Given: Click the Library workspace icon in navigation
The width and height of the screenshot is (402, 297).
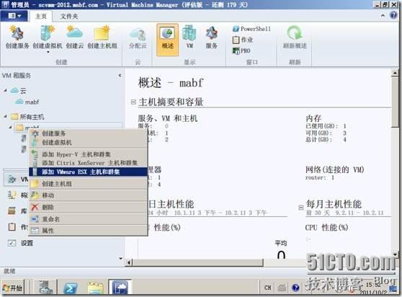Looking at the screenshot, I should pos(12,210).
